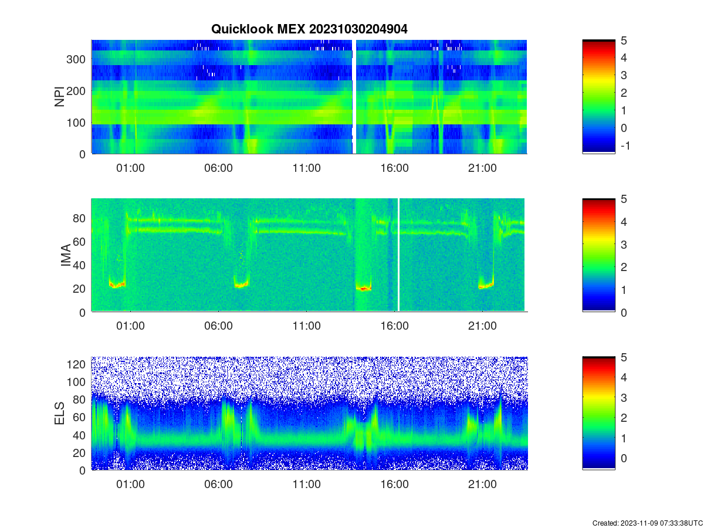Click the '21:00' tick under the IMA plot
This screenshot has width=704, height=528.
[x=482, y=326]
